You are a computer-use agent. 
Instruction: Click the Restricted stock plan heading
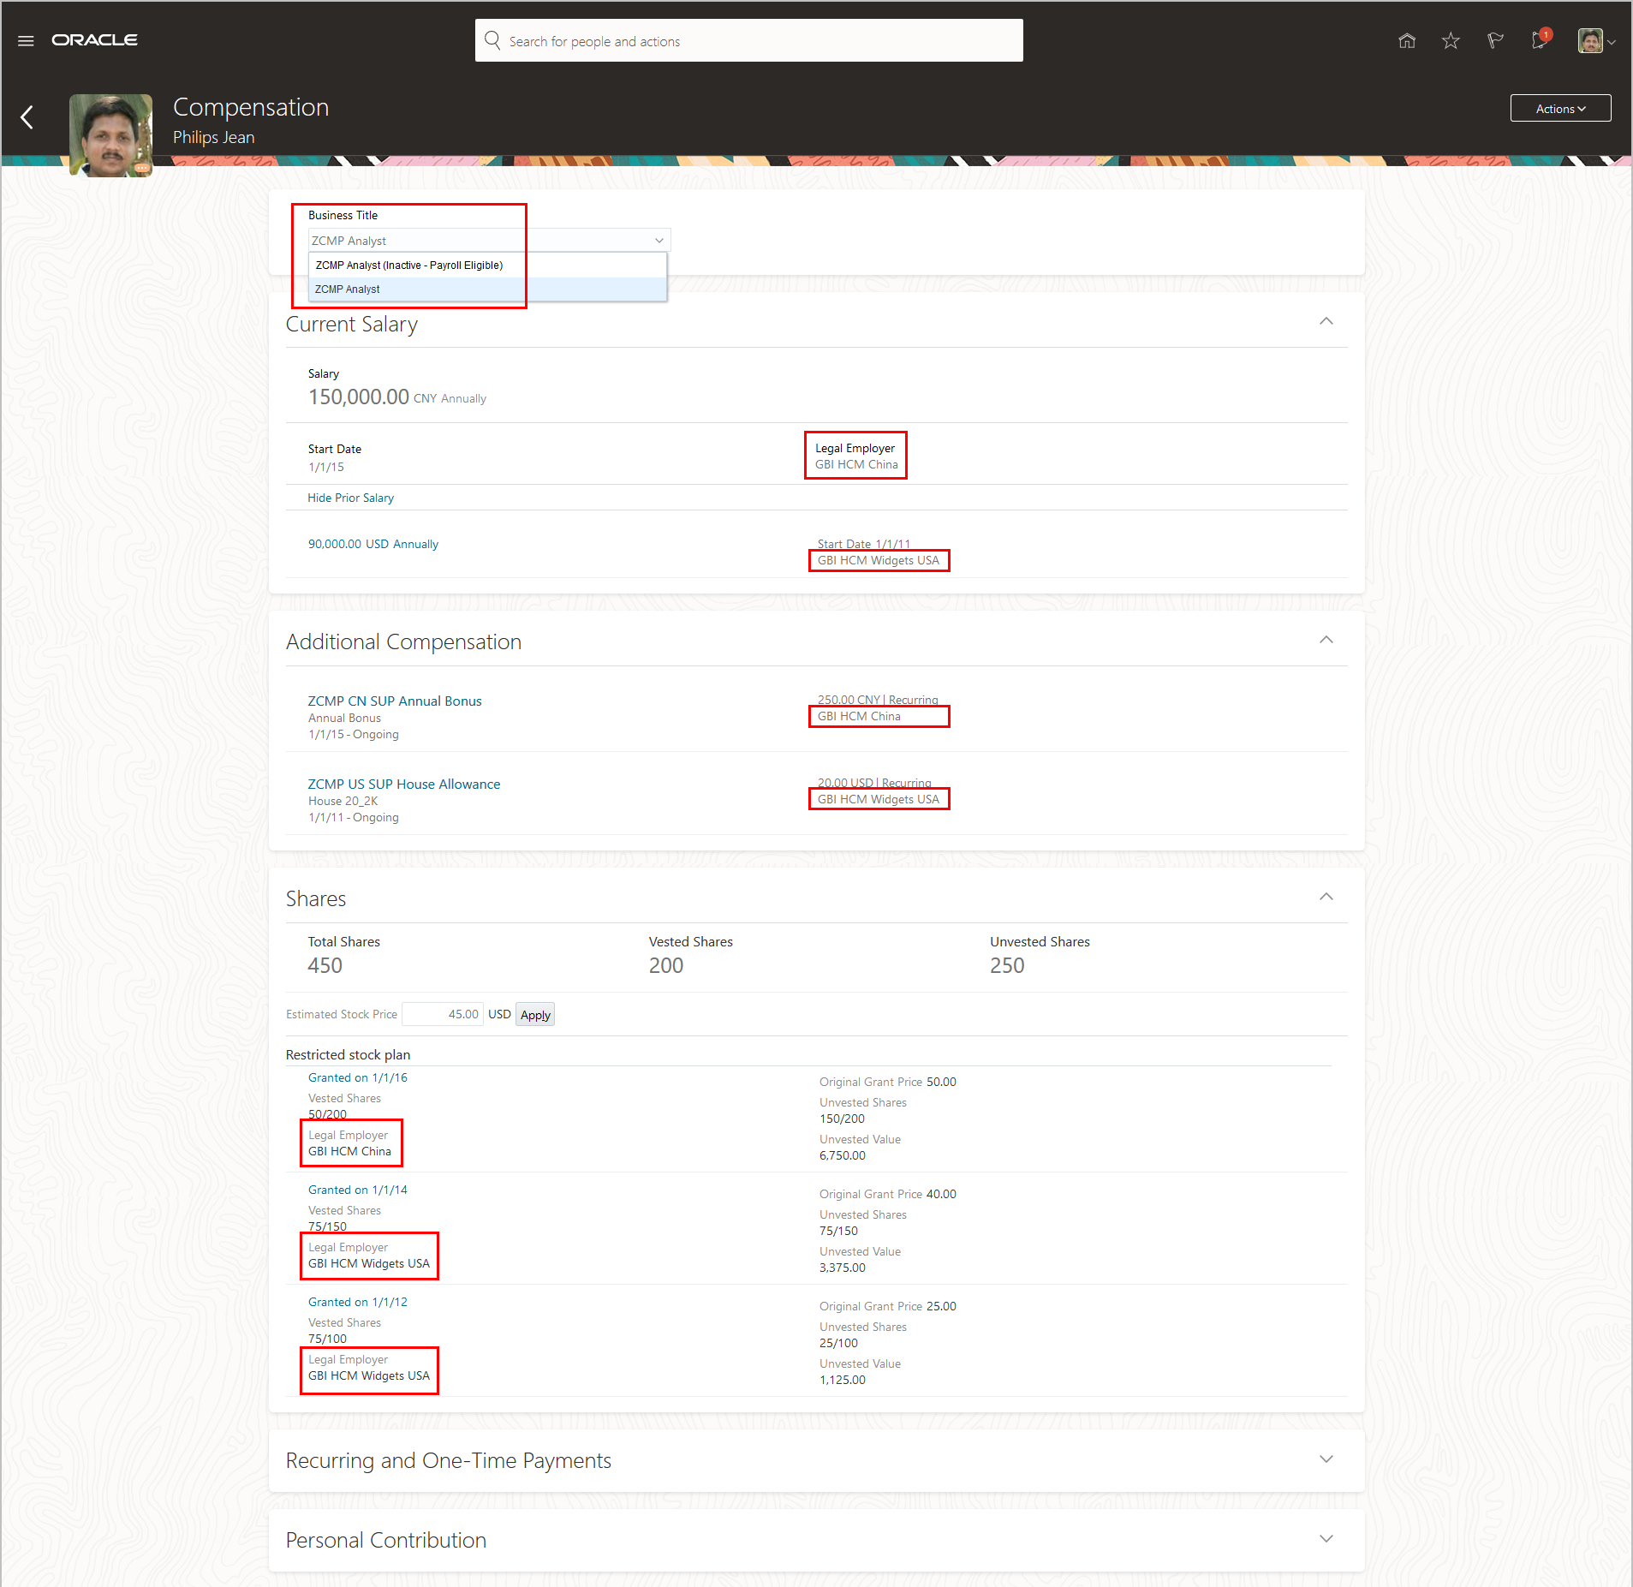coord(348,1054)
